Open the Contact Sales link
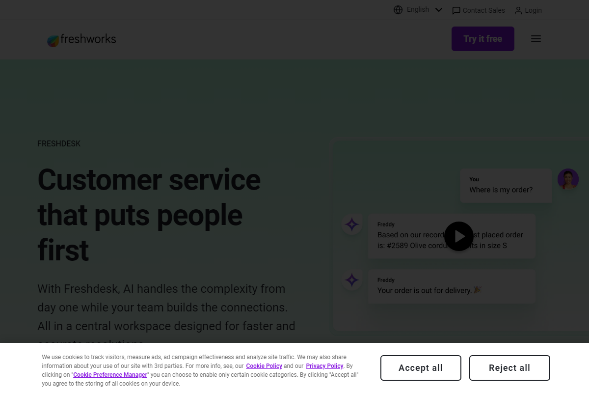The image size is (589, 393). (483, 10)
